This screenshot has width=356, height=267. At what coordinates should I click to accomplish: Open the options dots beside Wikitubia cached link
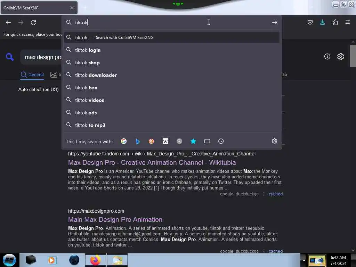pos(264,194)
